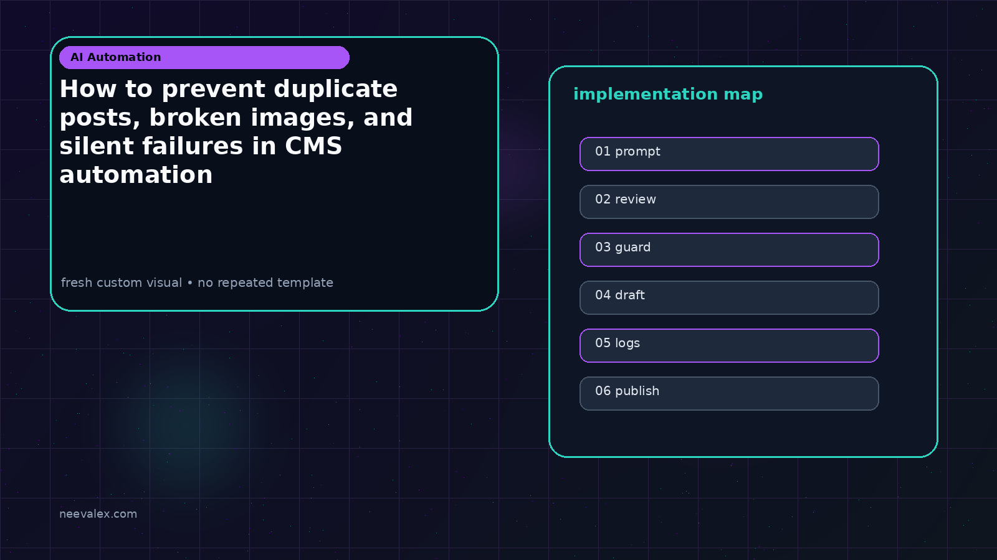997x560 pixels.
Task: Select the 03 guard step
Action: [x=729, y=250]
